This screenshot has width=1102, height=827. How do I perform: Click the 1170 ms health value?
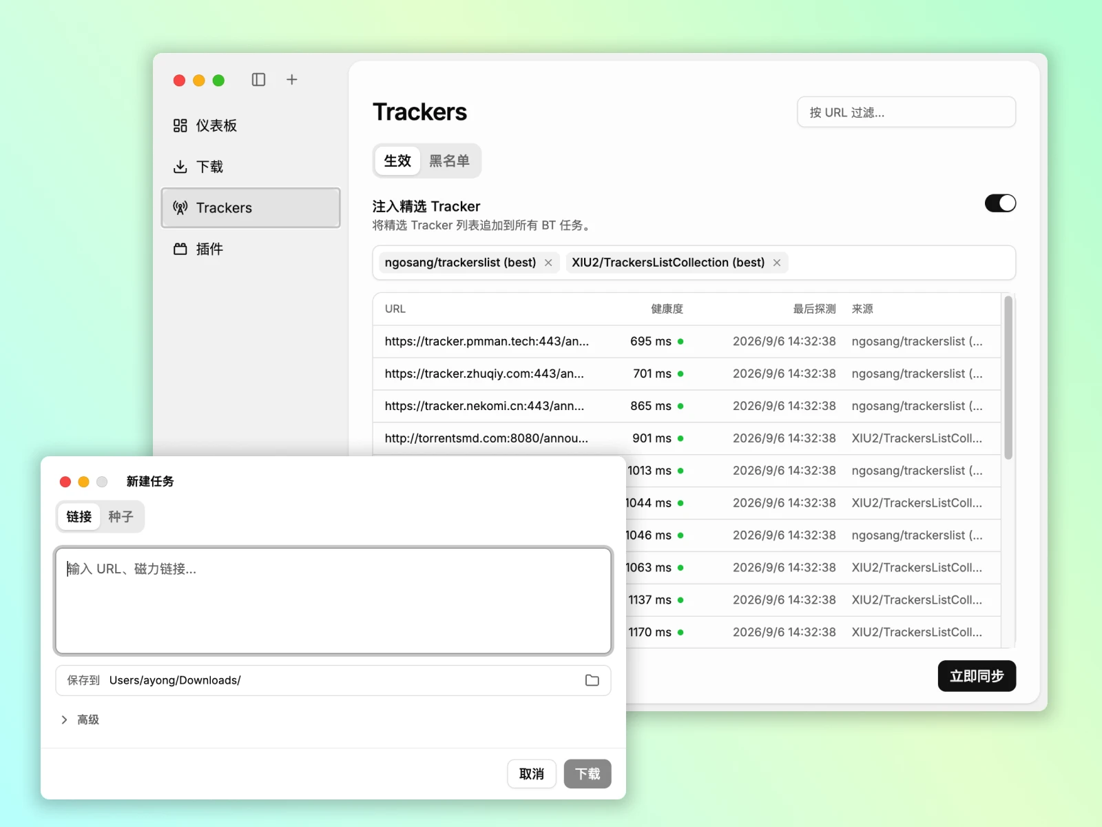(649, 632)
